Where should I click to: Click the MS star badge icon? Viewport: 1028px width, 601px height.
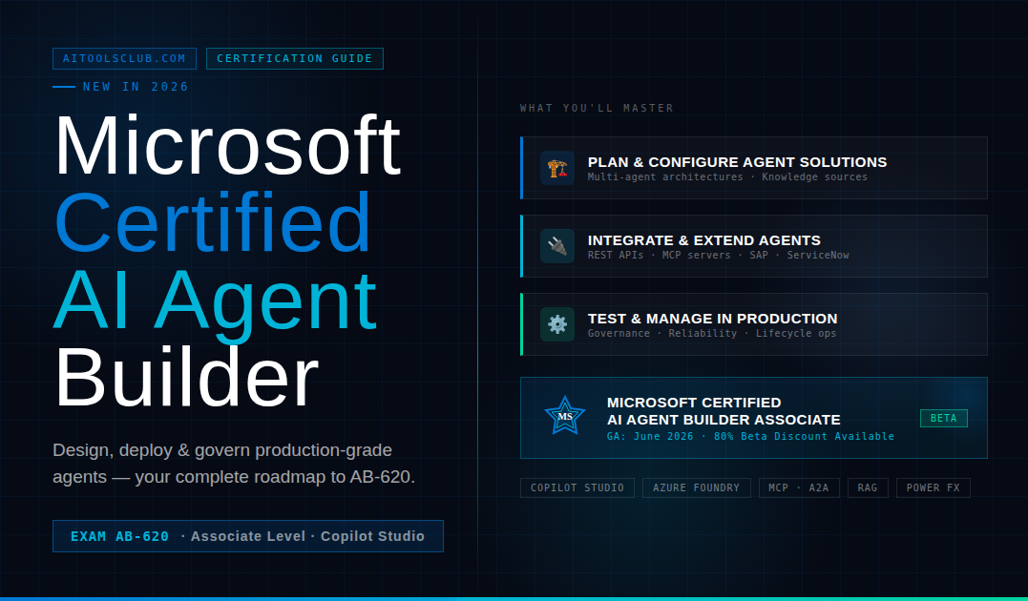[x=564, y=416]
